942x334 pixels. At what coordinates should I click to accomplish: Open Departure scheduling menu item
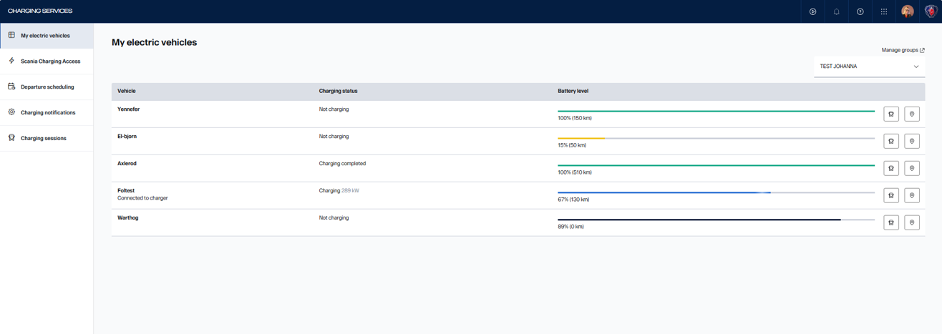(x=47, y=87)
